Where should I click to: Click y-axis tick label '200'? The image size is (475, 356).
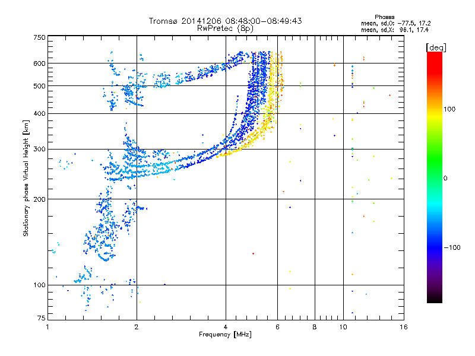pyautogui.click(x=39, y=199)
